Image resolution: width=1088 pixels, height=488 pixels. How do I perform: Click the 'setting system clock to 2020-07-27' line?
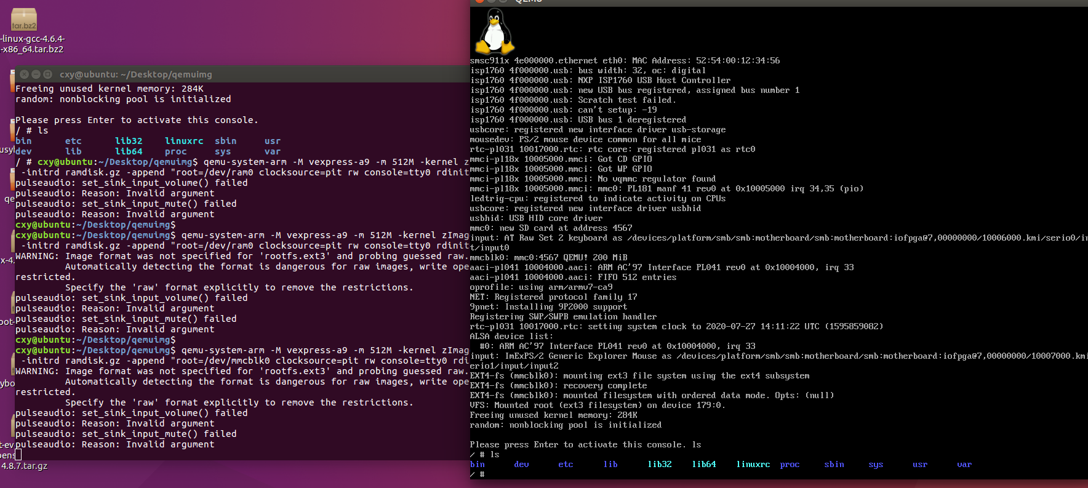click(x=677, y=327)
